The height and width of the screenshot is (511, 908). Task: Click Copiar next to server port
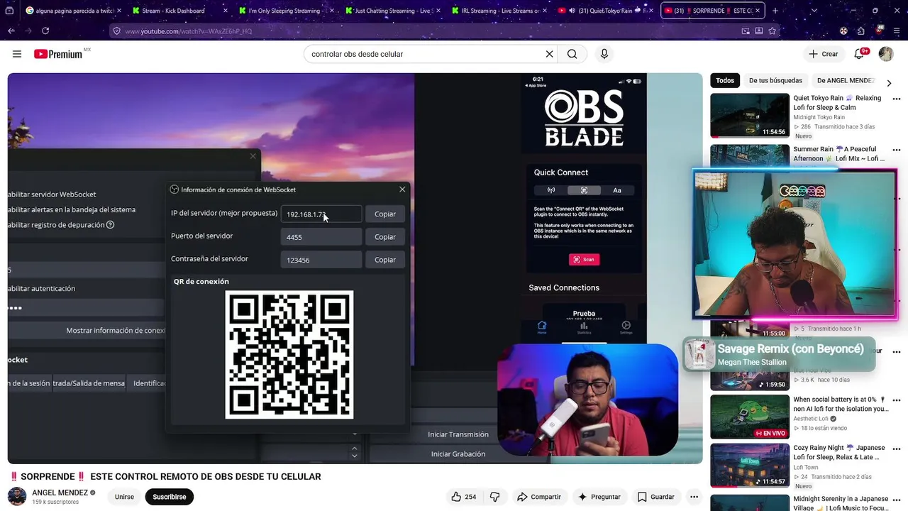[x=385, y=236]
